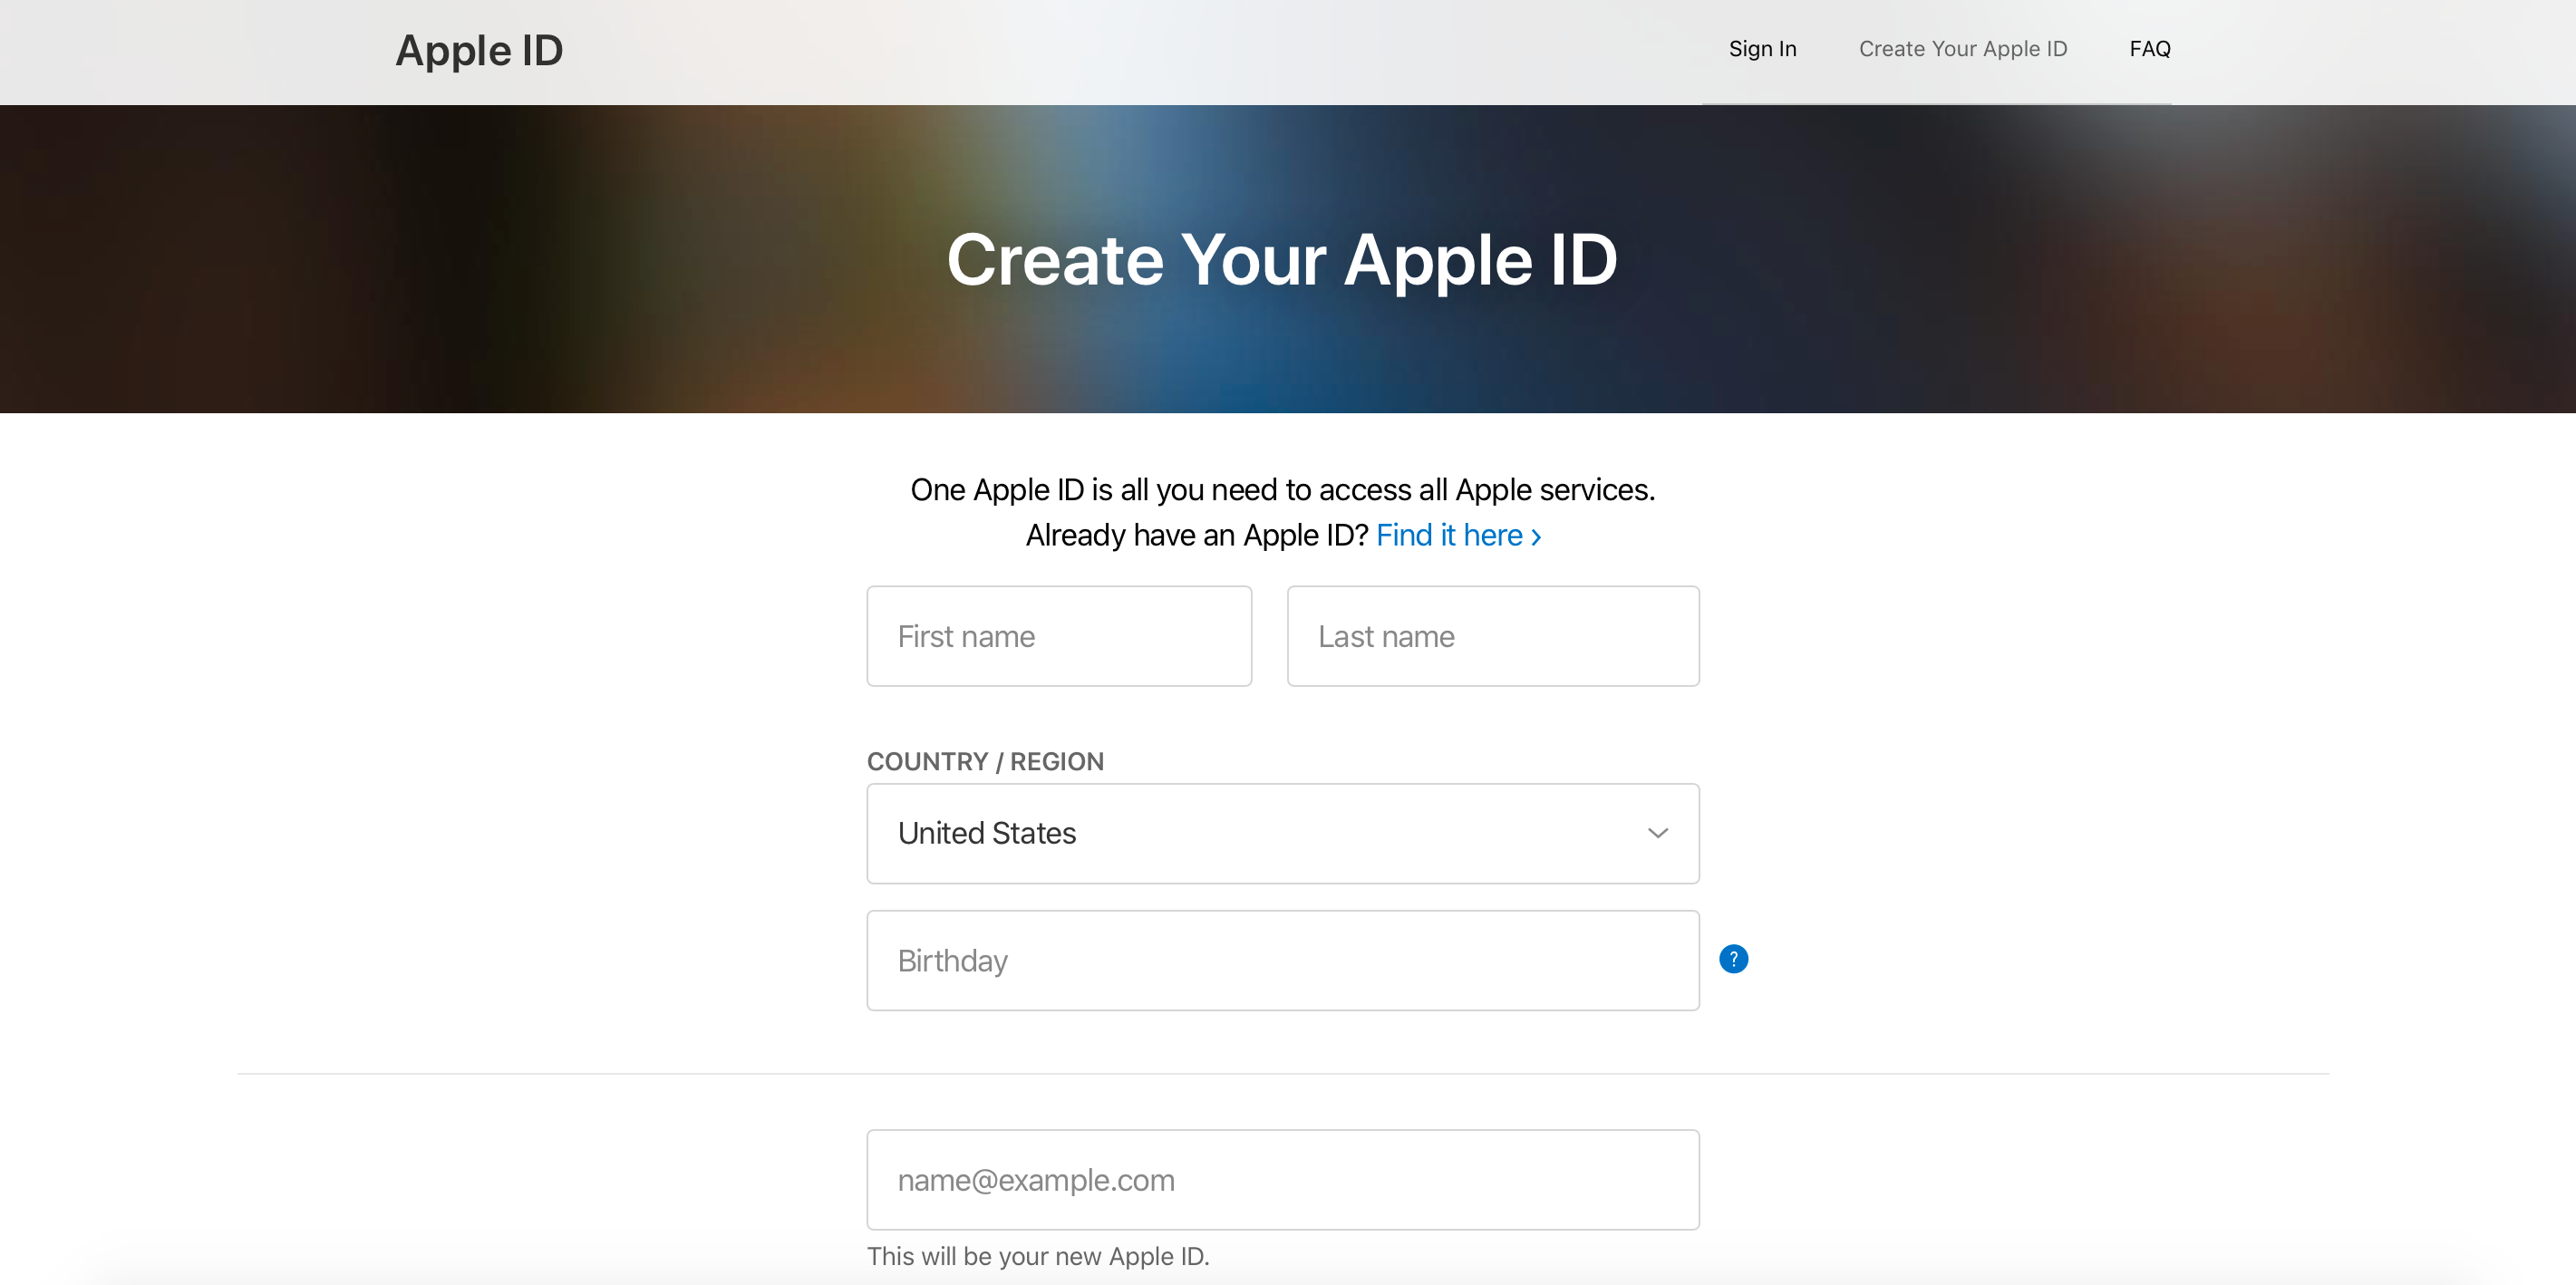Select United States from region dropdown
This screenshot has width=2576, height=1285.
pos(1283,833)
